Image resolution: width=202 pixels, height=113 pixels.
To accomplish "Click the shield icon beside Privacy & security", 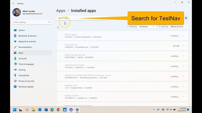I will (x=15, y=81).
